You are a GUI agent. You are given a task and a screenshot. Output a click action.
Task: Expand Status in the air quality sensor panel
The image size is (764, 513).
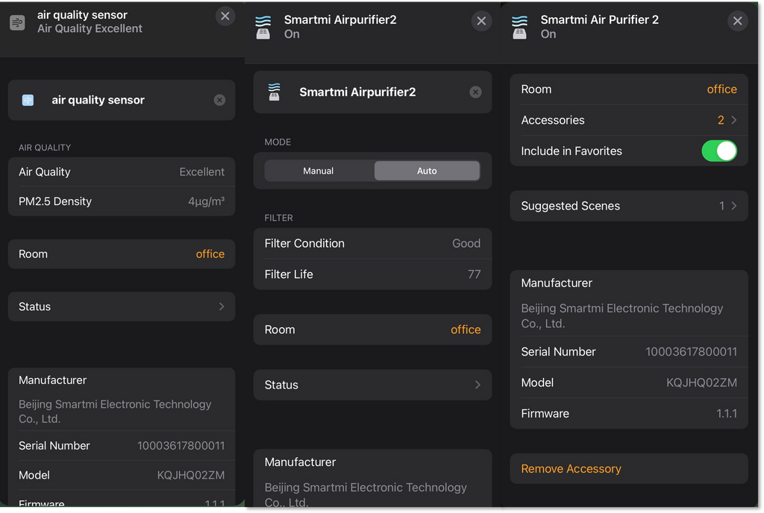(x=122, y=306)
